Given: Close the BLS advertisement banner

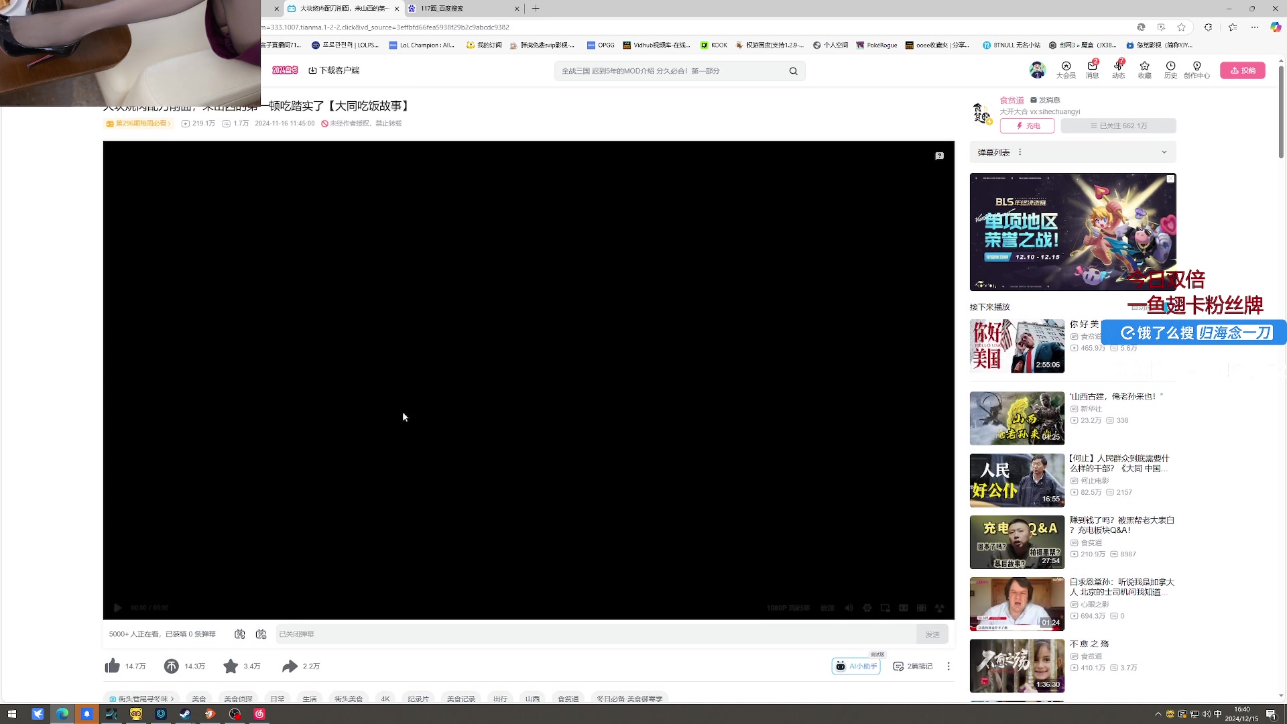Looking at the screenshot, I should click(1170, 179).
